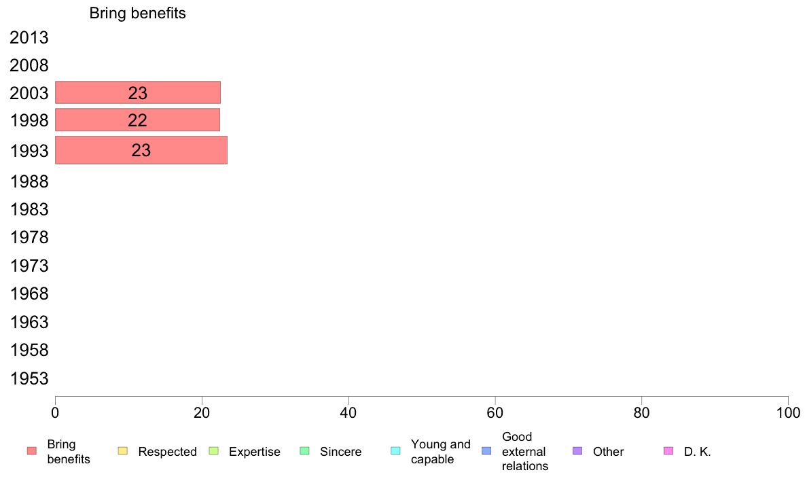Click the green Sincere legend swatch
This screenshot has width=807, height=500.
[305, 451]
